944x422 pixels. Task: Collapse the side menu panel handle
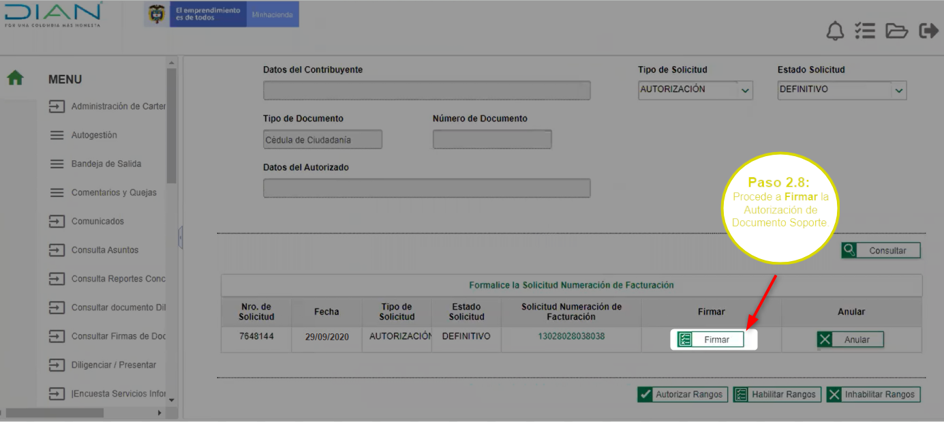click(181, 238)
